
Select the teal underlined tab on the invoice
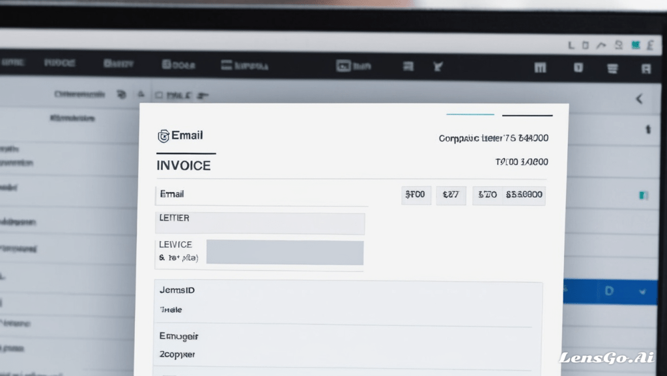coord(470,114)
